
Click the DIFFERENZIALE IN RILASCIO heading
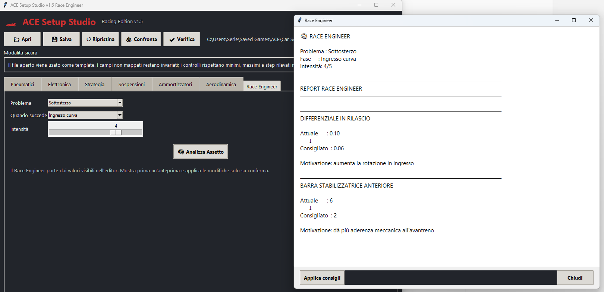pos(335,119)
